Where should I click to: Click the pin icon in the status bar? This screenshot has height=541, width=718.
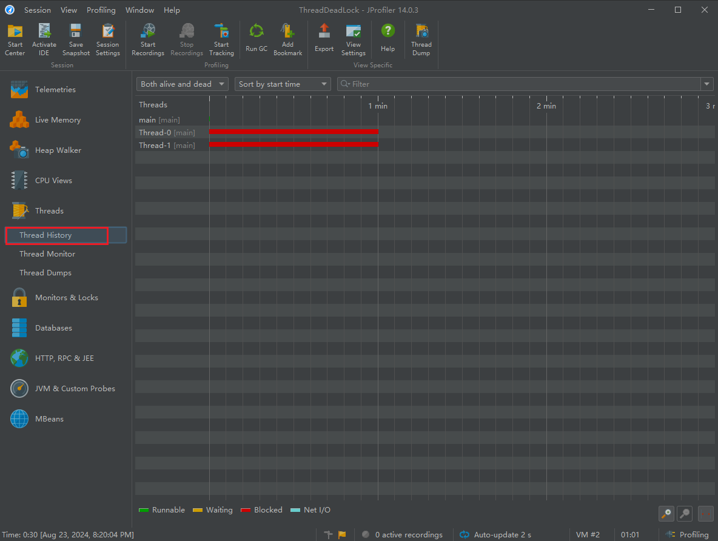pos(328,534)
